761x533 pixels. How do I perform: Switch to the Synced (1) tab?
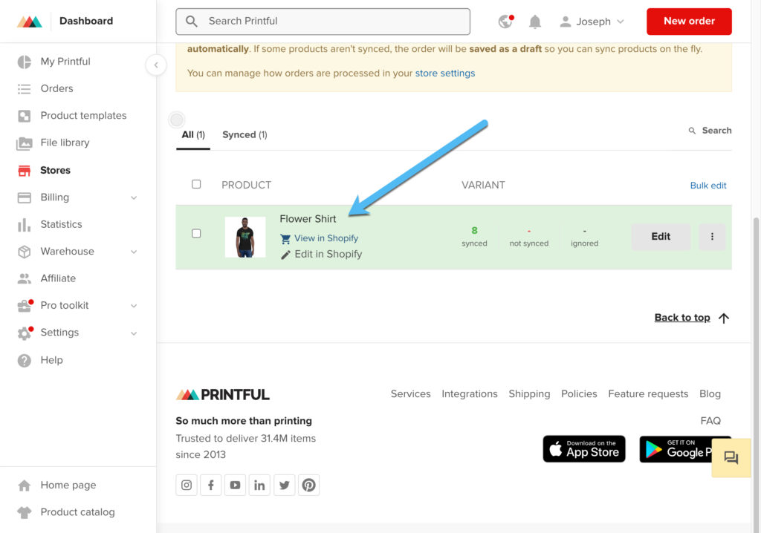pyautogui.click(x=245, y=135)
